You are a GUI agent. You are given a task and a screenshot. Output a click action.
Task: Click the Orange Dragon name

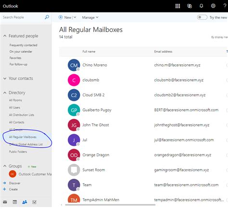coord(96,155)
